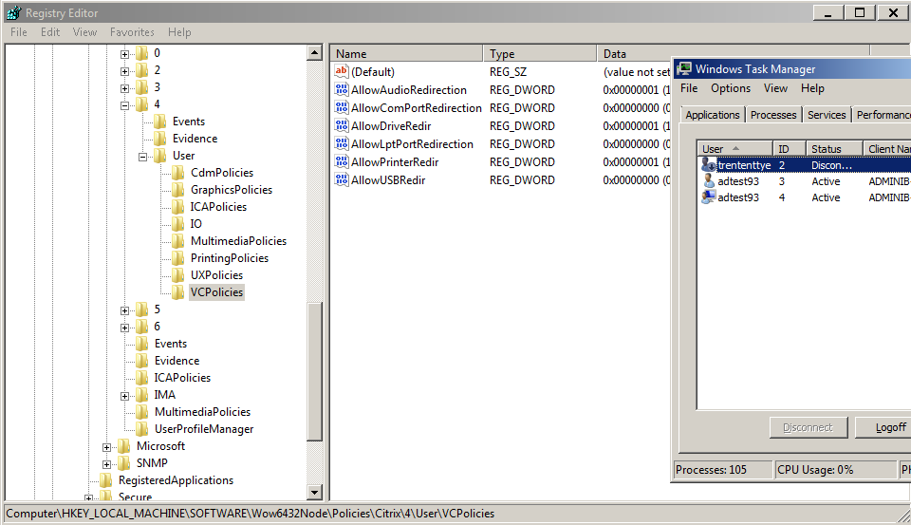Click the adtest93 session 4 user icon
The height and width of the screenshot is (525, 911).
pos(708,197)
